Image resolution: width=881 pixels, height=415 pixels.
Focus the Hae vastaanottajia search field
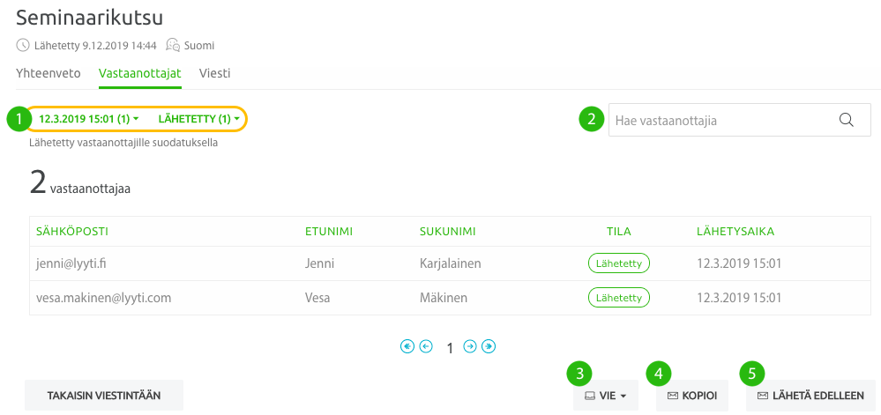point(739,120)
